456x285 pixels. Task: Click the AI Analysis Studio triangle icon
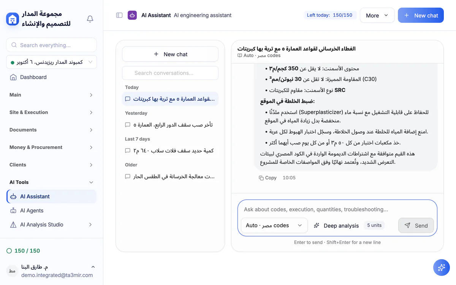(13, 225)
